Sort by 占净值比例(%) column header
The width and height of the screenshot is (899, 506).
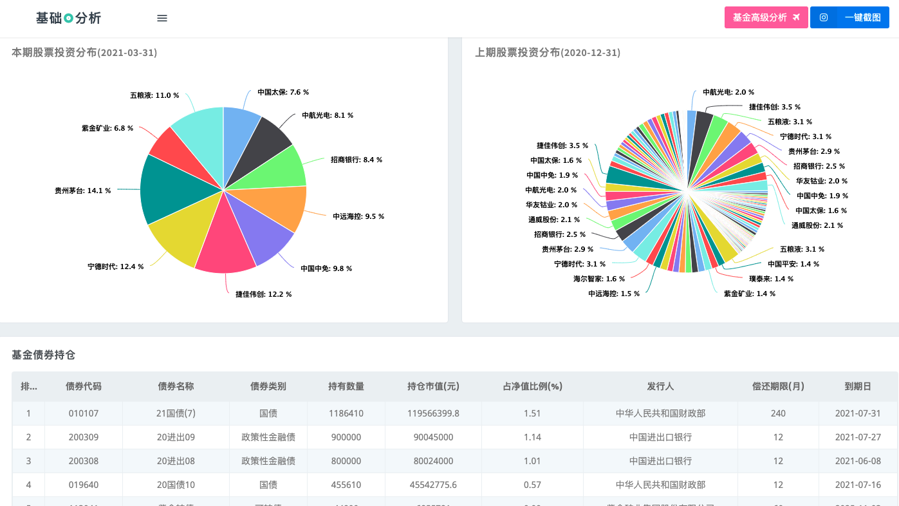coord(532,386)
